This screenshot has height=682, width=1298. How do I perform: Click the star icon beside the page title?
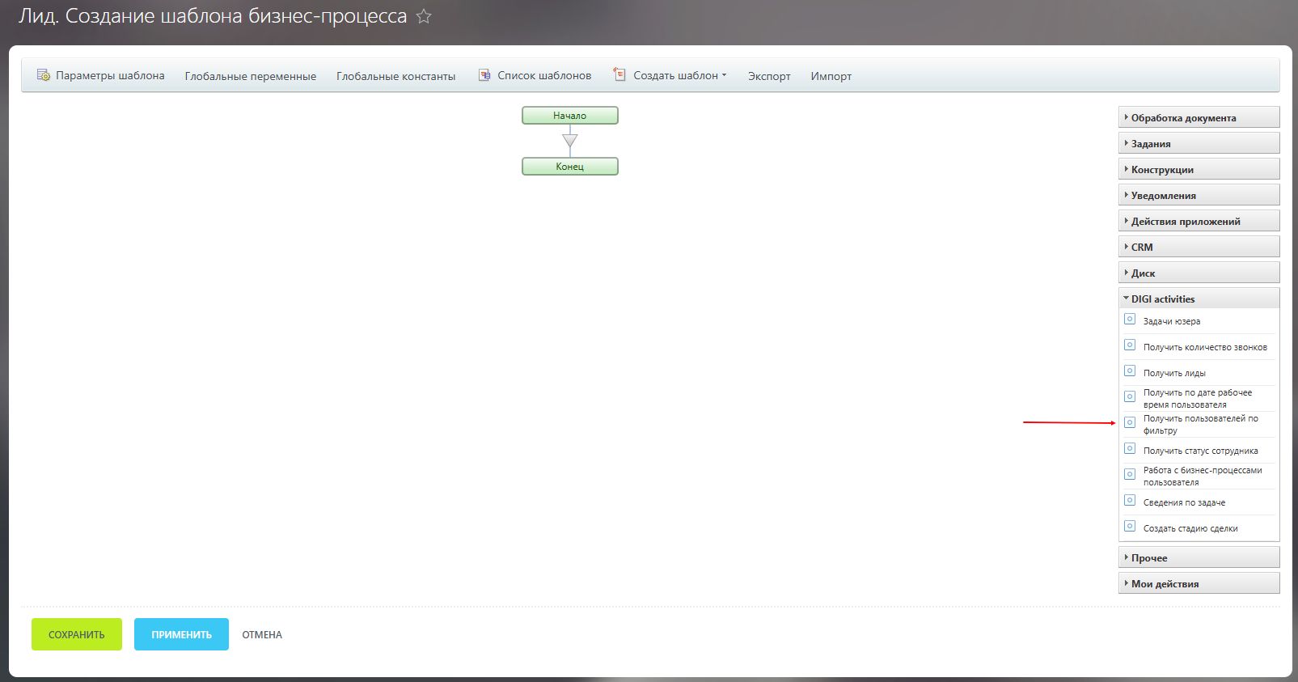[424, 16]
